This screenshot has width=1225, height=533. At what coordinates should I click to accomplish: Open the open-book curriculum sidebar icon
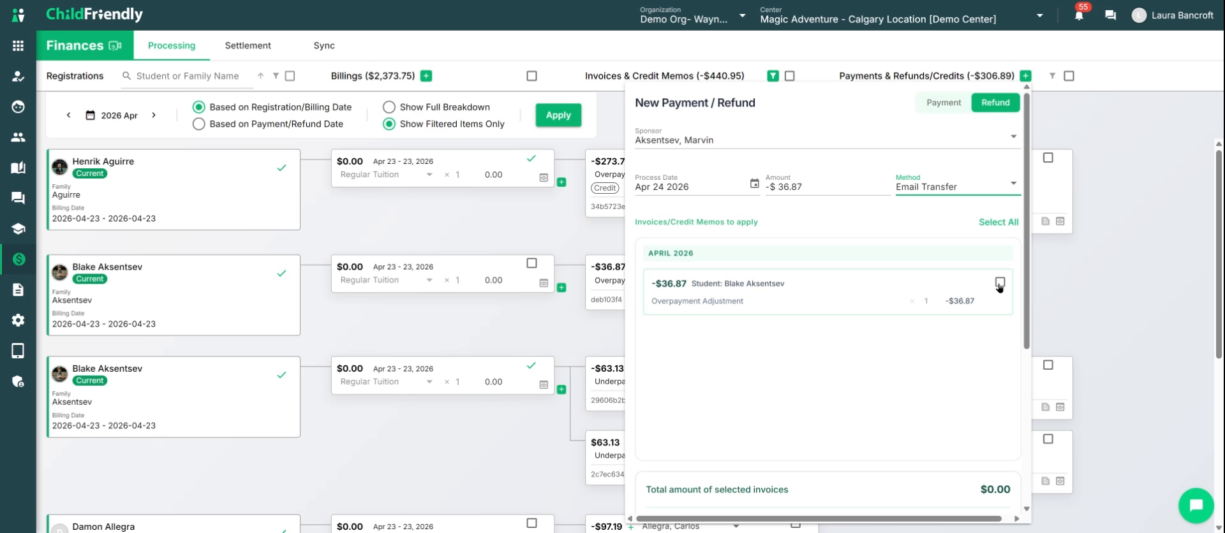(18, 168)
